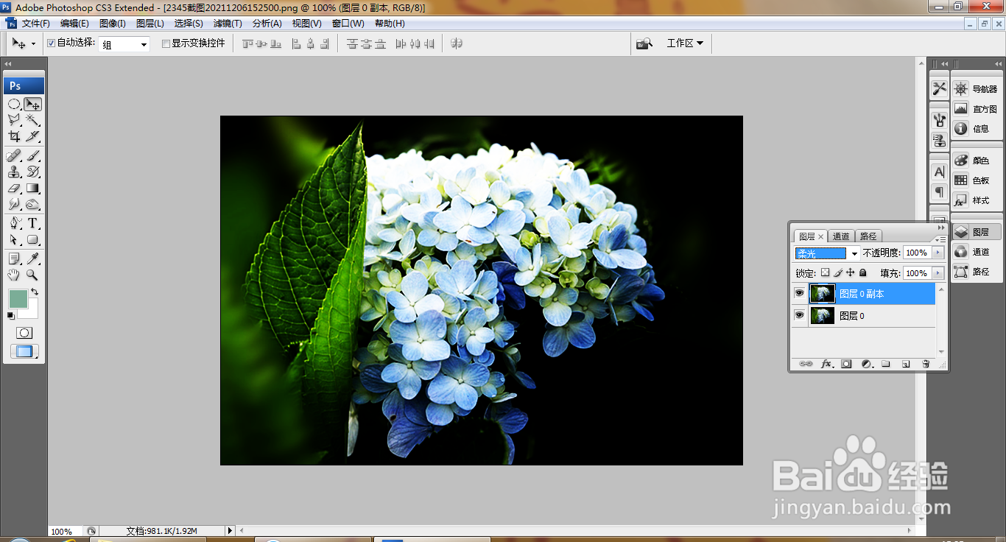This screenshot has height=542, width=1006.
Task: Add a layer style with fx button
Action: 827,364
